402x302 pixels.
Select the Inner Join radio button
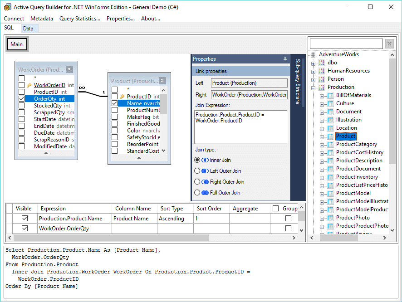coord(197,160)
